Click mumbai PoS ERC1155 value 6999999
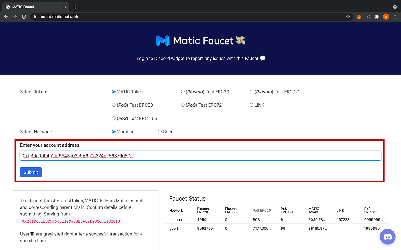Viewport: 401px width, 250px height. coord(374,220)
